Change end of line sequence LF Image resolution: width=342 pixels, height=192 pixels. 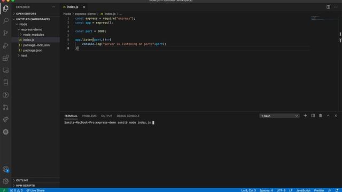tap(291, 190)
